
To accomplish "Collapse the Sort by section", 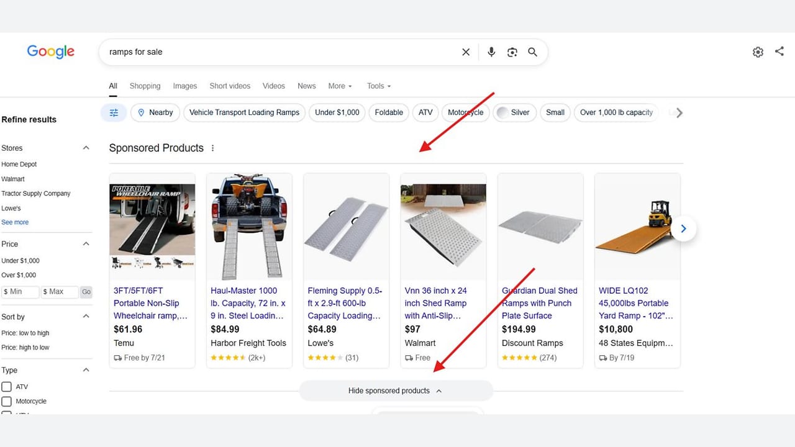I will click(x=86, y=317).
